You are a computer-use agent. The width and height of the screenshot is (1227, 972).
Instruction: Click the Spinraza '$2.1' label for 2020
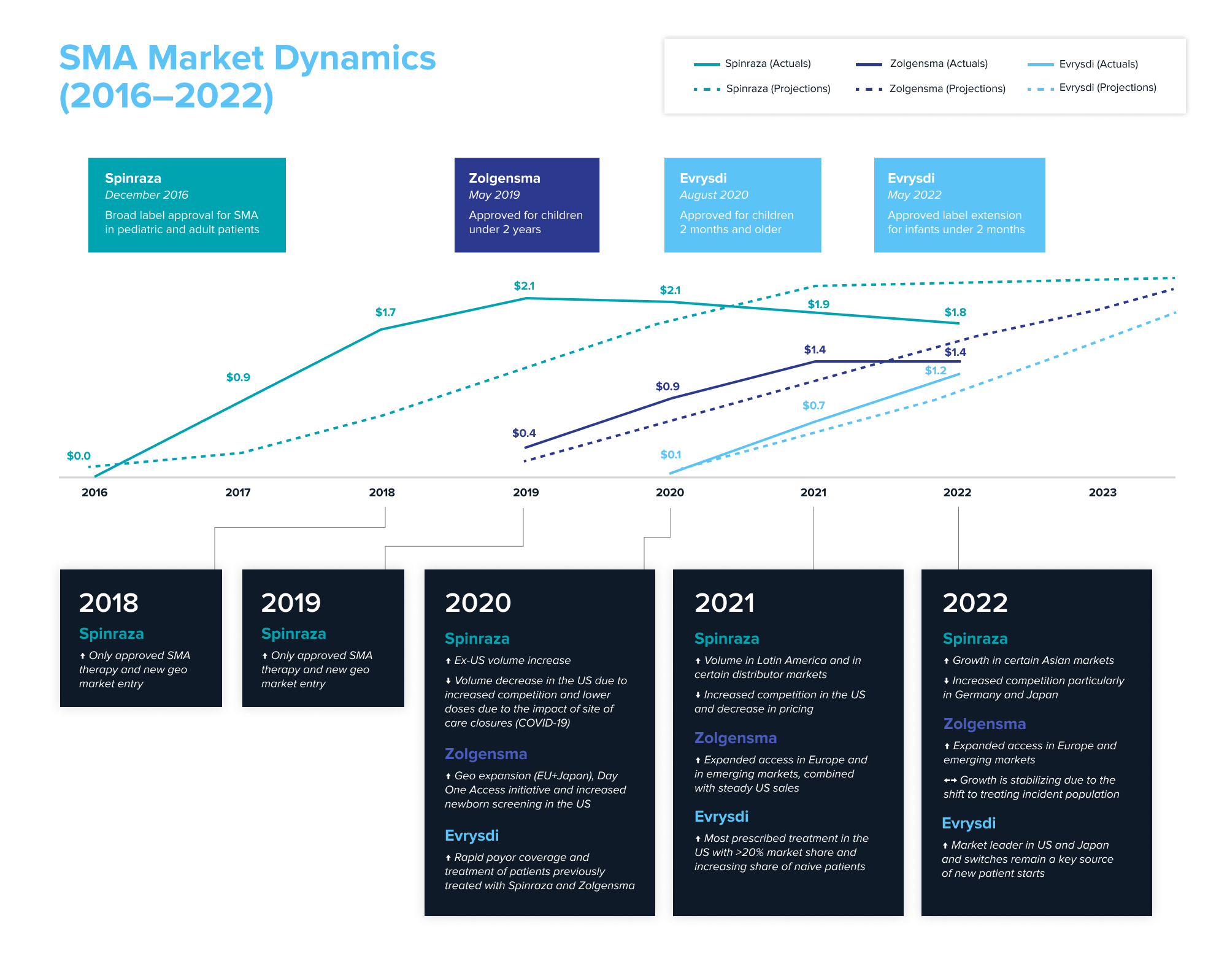670,290
